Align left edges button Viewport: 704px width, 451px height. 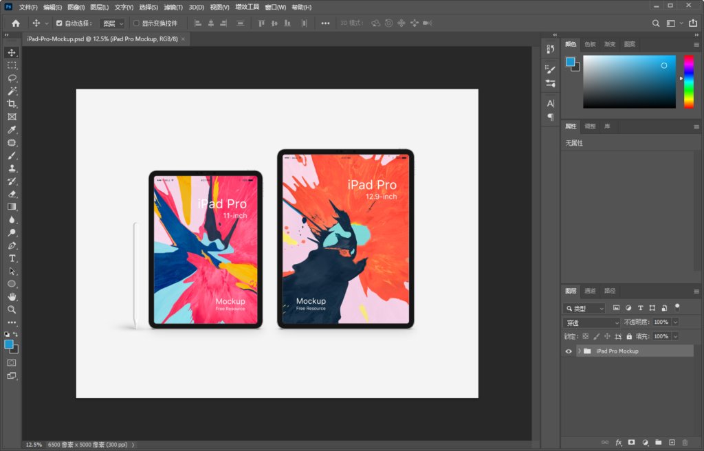click(197, 23)
